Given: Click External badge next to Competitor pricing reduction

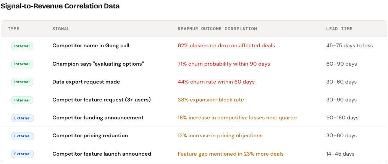Looking at the screenshot, I should coord(23,136).
